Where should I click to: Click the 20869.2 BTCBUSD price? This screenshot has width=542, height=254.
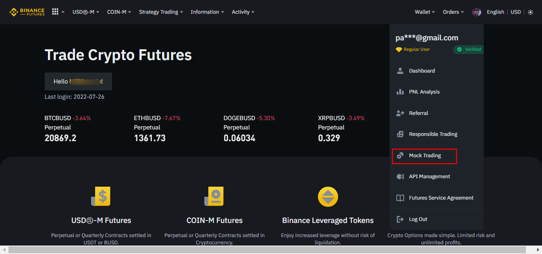point(60,138)
